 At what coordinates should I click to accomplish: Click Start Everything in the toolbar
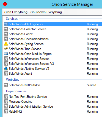[x=16, y=12]
